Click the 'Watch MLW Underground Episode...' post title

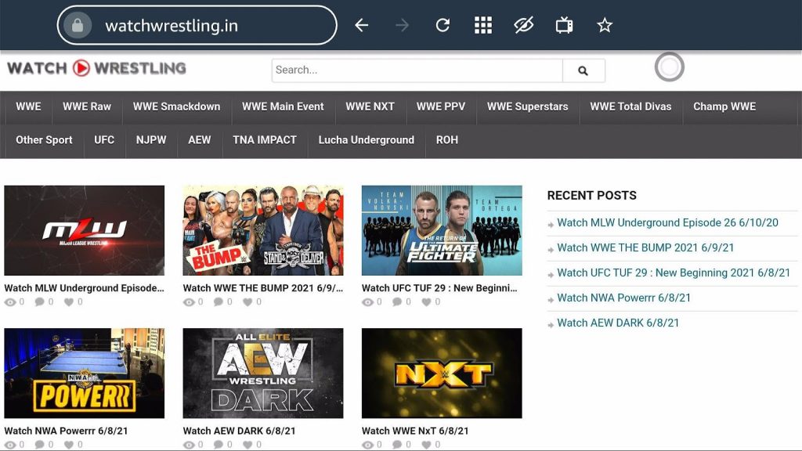[85, 288]
